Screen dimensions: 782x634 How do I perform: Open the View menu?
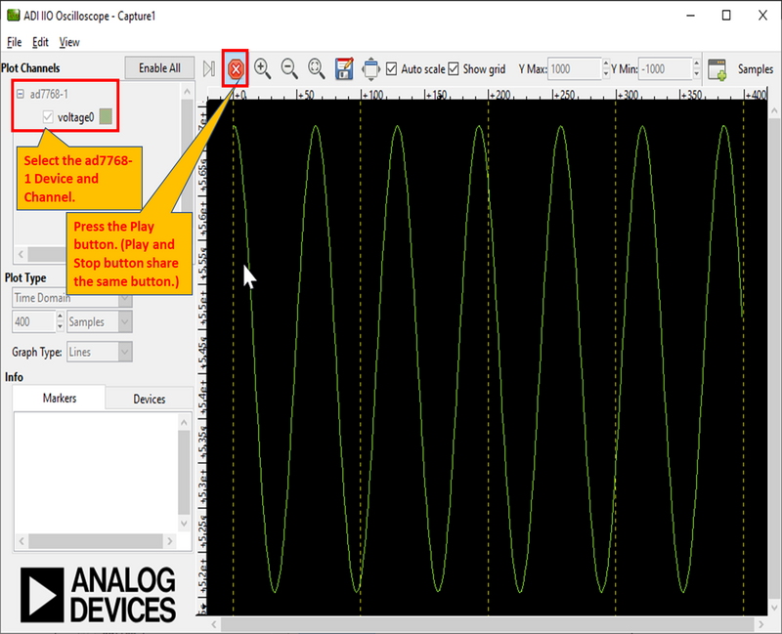click(x=69, y=42)
